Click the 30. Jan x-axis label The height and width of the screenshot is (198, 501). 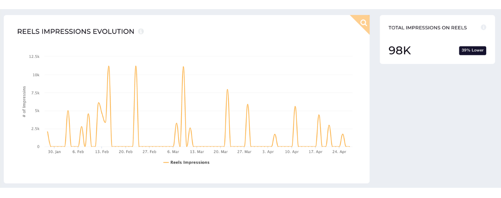[x=55, y=152]
